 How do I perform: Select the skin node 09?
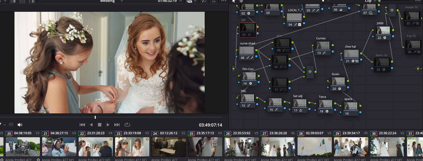[x=282, y=45]
